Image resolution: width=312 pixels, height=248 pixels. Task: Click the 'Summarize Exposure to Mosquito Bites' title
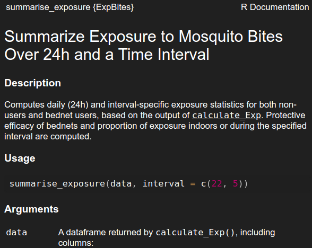[x=143, y=37]
